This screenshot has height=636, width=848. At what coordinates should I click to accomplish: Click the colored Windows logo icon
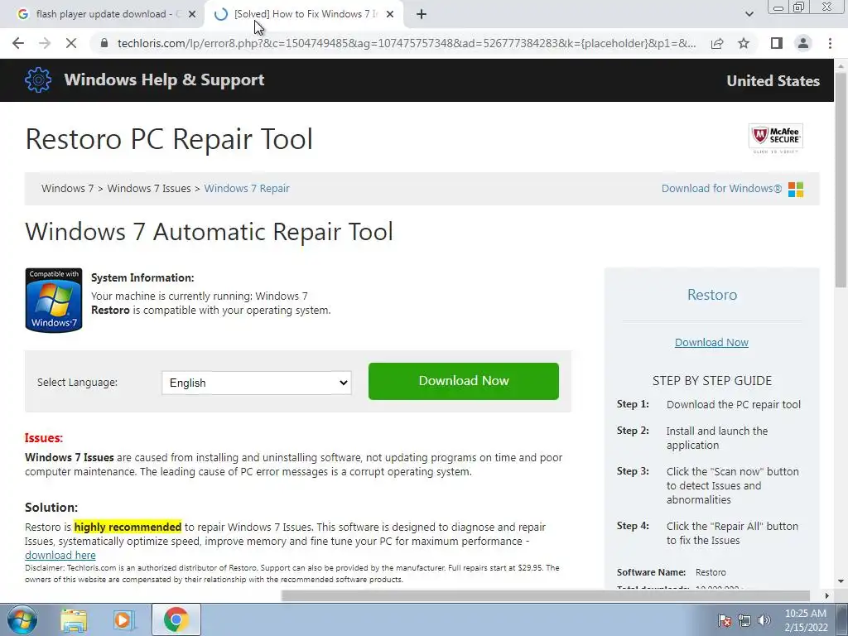[x=796, y=190]
